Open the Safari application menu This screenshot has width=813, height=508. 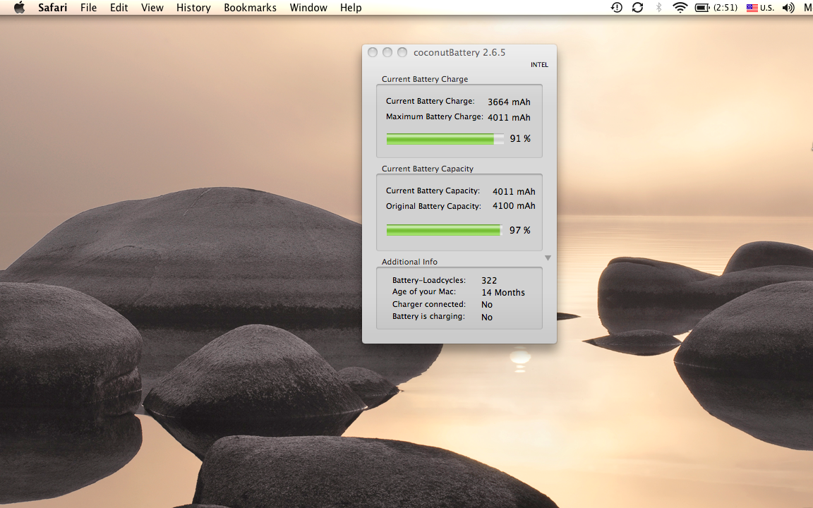pyautogui.click(x=52, y=7)
